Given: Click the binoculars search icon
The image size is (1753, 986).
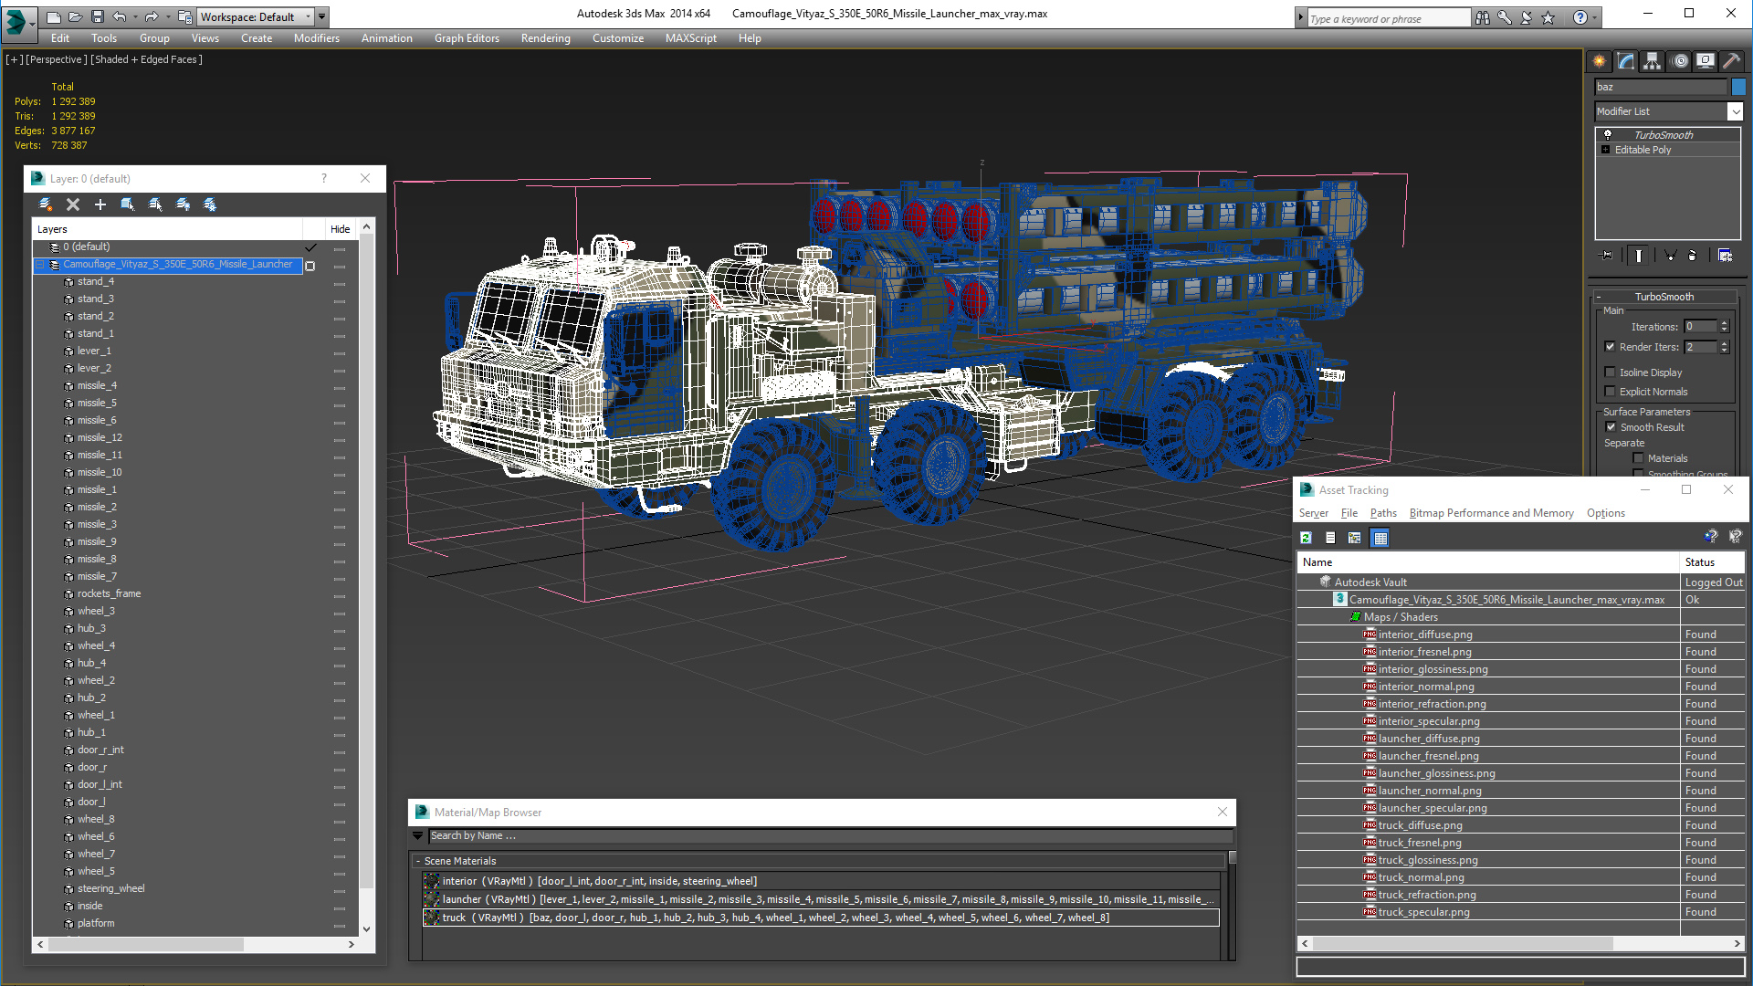Looking at the screenshot, I should tap(1483, 17).
